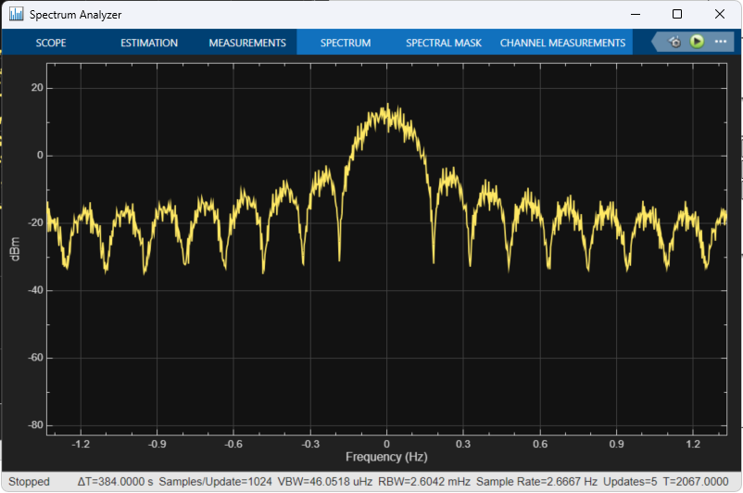743x493 pixels.
Task: Click the Samples/Update=1024 status entry
Action: click(215, 482)
